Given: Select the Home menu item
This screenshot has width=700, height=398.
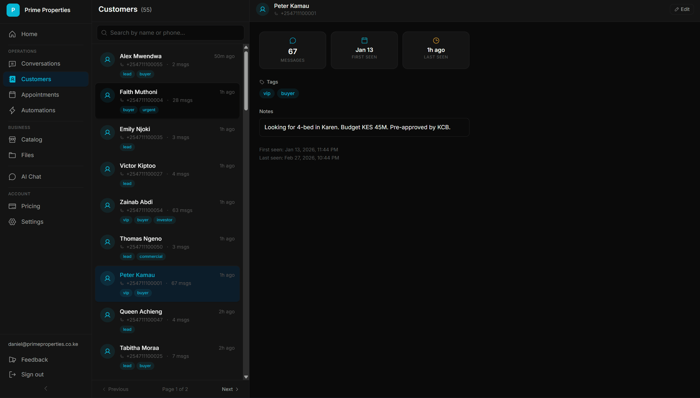Looking at the screenshot, I should pyautogui.click(x=29, y=34).
